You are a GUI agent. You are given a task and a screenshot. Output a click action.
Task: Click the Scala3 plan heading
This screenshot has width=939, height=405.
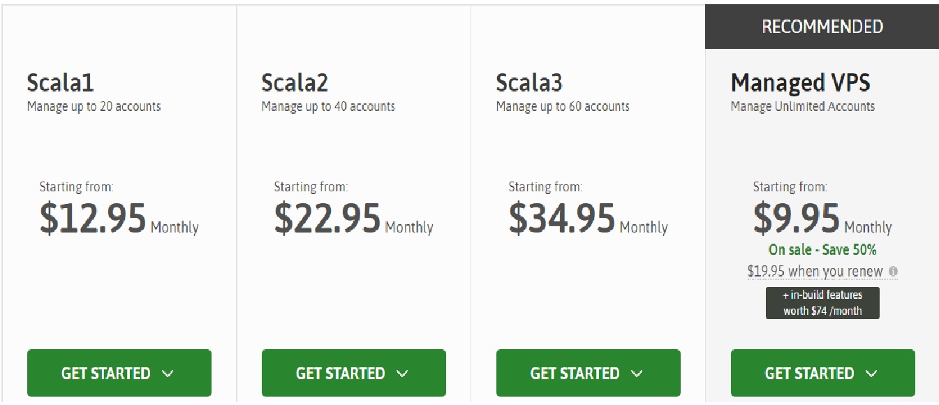pos(529,83)
